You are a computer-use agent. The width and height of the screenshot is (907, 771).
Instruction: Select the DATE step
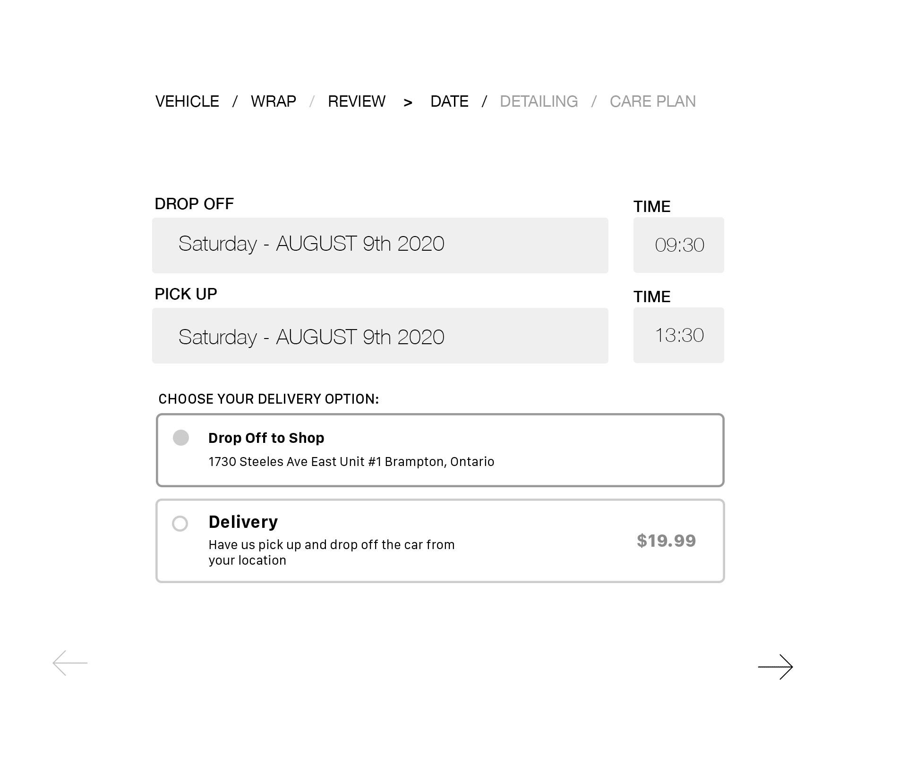click(449, 102)
